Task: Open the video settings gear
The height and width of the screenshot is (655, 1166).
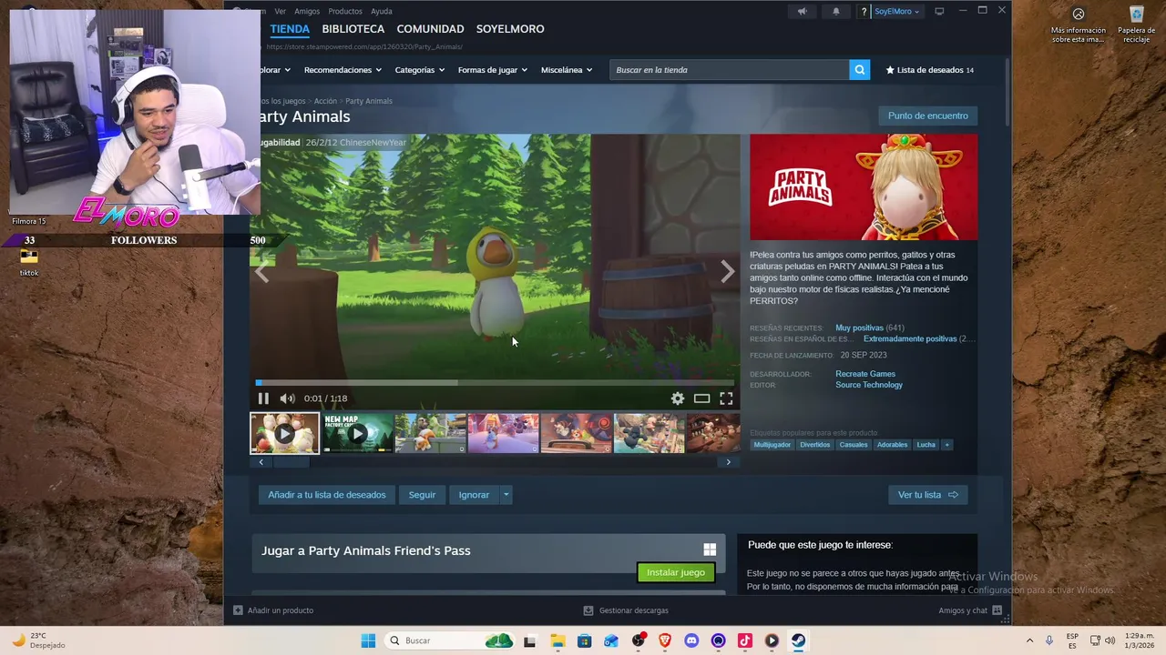Action: point(678,398)
